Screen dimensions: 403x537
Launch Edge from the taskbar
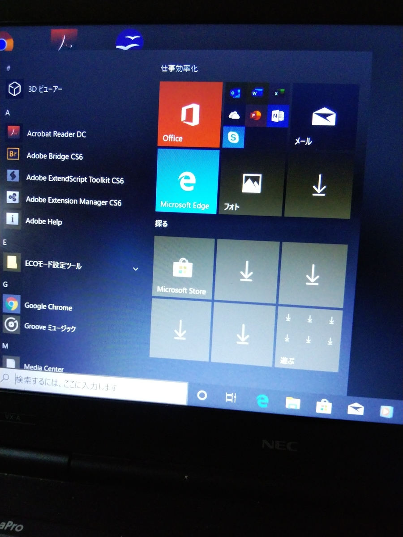(x=262, y=401)
